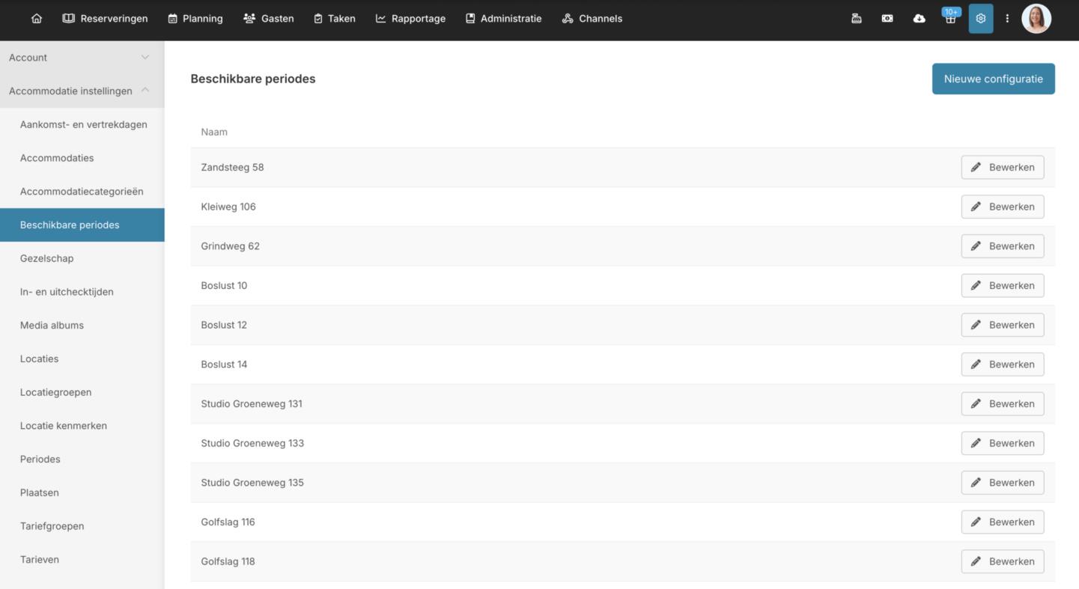
Task: Open the Rapportage menu
Action: coord(410,19)
